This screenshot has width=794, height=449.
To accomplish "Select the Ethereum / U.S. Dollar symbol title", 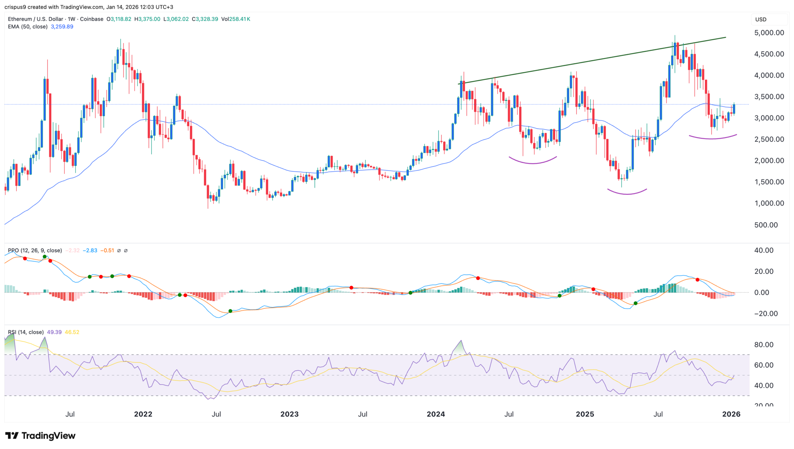I will point(35,19).
